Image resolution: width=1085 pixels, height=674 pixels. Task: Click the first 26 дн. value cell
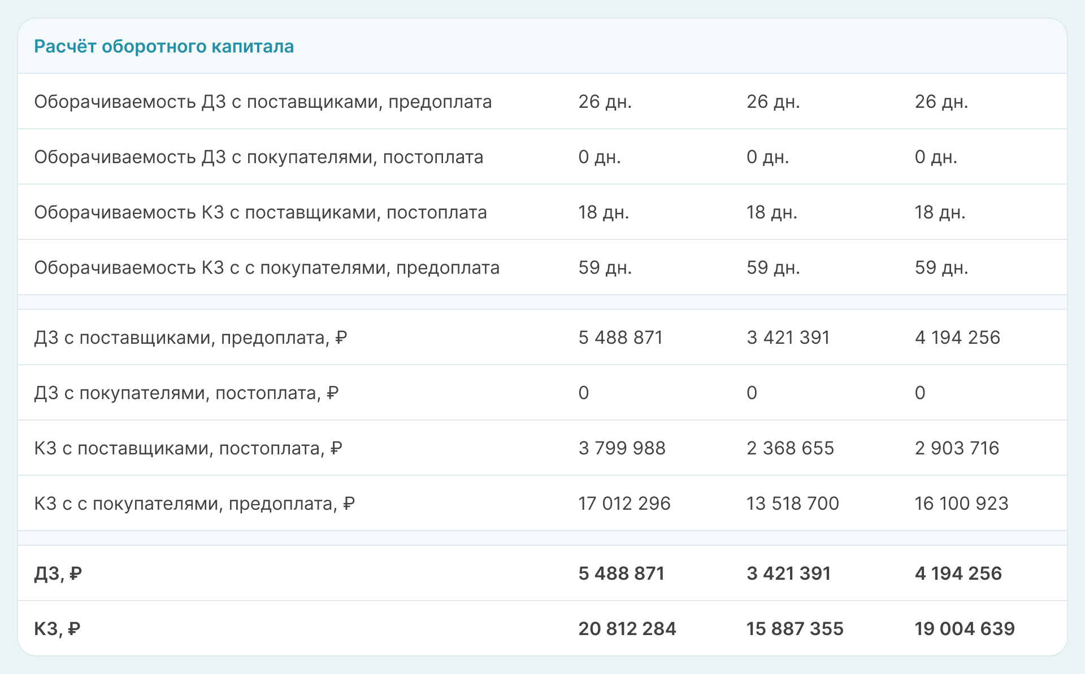pos(605,102)
